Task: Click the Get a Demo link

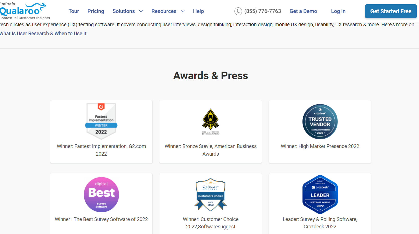Action: coord(303,11)
